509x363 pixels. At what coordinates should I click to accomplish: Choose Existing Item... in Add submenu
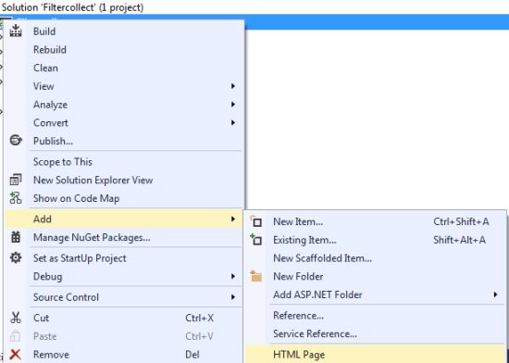(x=375, y=240)
